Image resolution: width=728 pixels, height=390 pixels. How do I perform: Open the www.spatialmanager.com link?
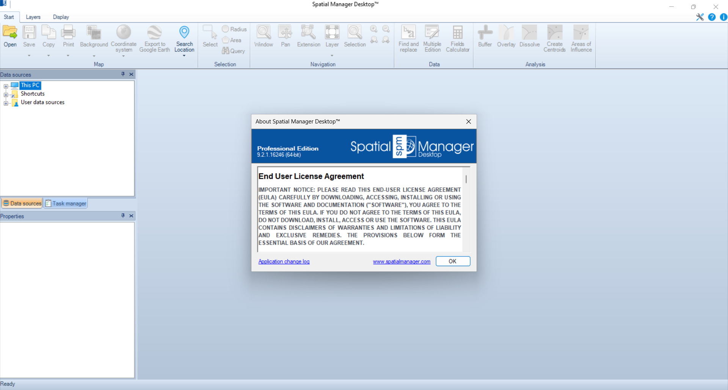402,262
